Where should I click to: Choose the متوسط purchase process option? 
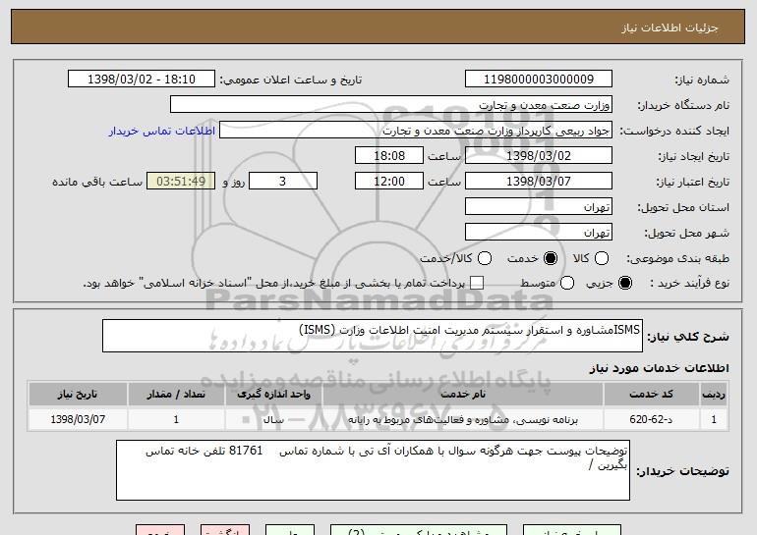pyautogui.click(x=567, y=283)
